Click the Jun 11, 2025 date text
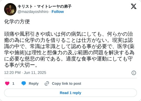This screenshot has width=141, height=101. (35, 73)
